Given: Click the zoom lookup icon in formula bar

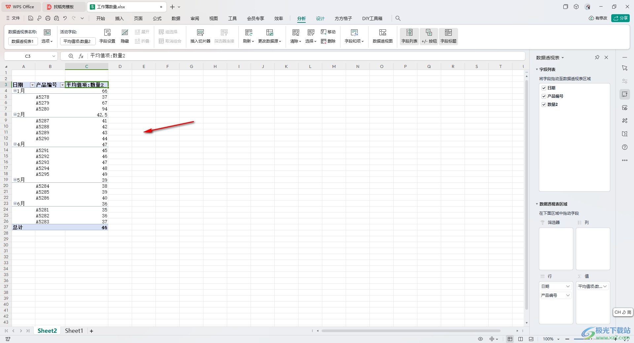Looking at the screenshot, I should [71, 56].
